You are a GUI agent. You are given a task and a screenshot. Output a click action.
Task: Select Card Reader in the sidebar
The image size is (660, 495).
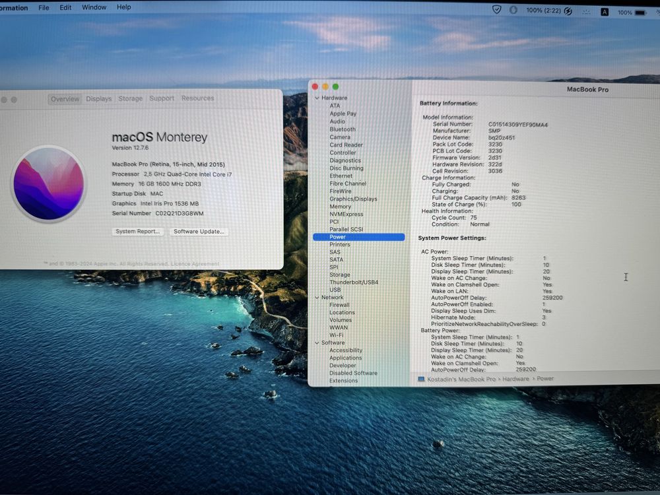coord(346,145)
